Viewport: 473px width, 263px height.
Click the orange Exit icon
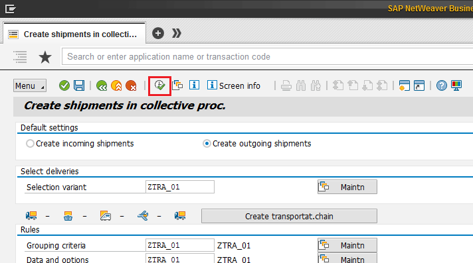coord(116,85)
